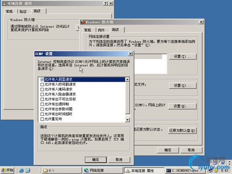The image size is (232, 174).
Task: Enable 允许传出源抑制 checkbox
Action: pos(42,104)
